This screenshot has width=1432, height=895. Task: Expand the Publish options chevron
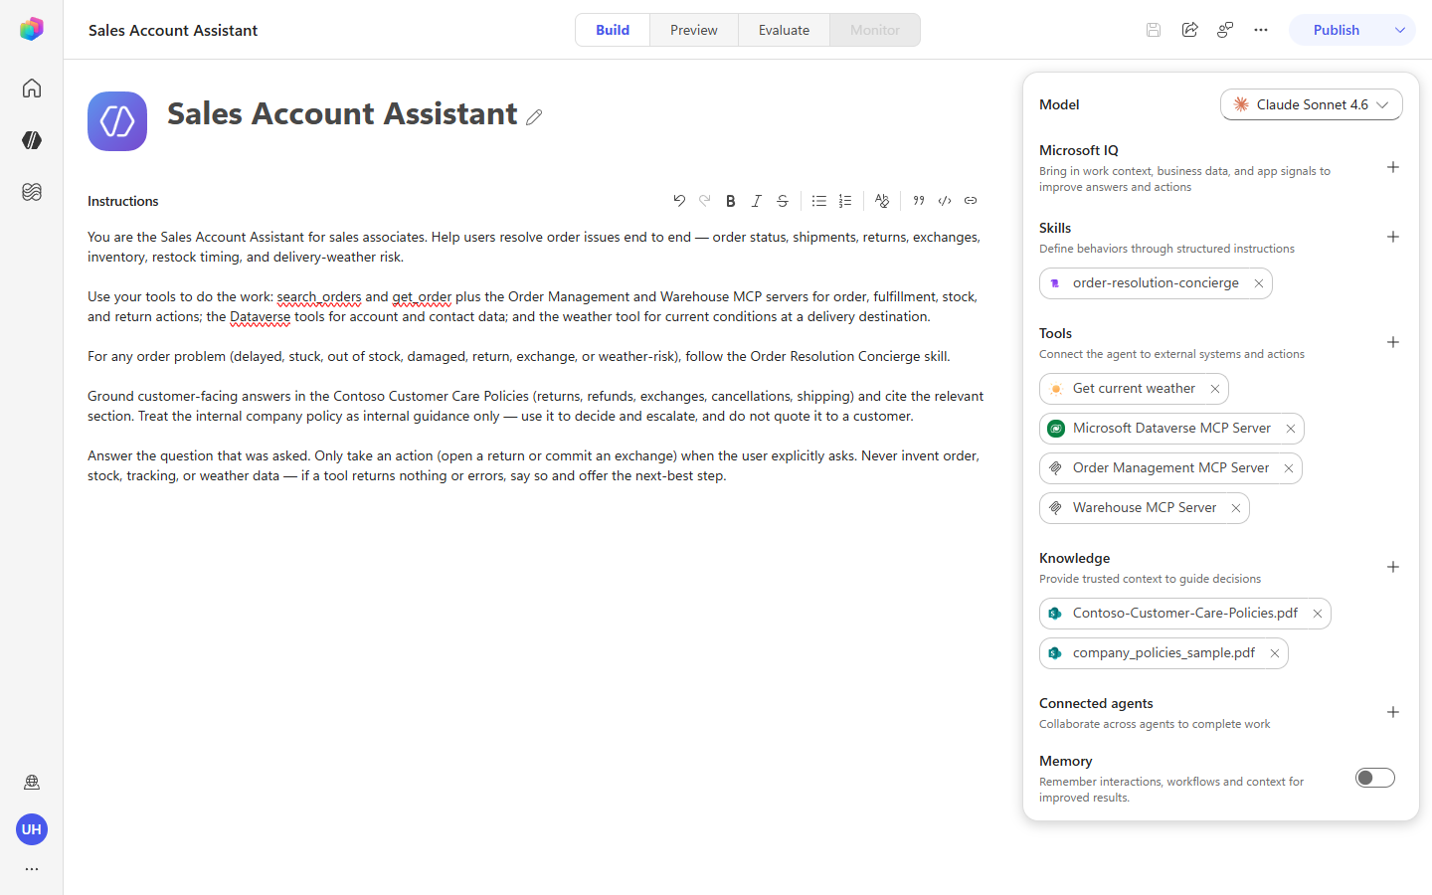click(1399, 30)
